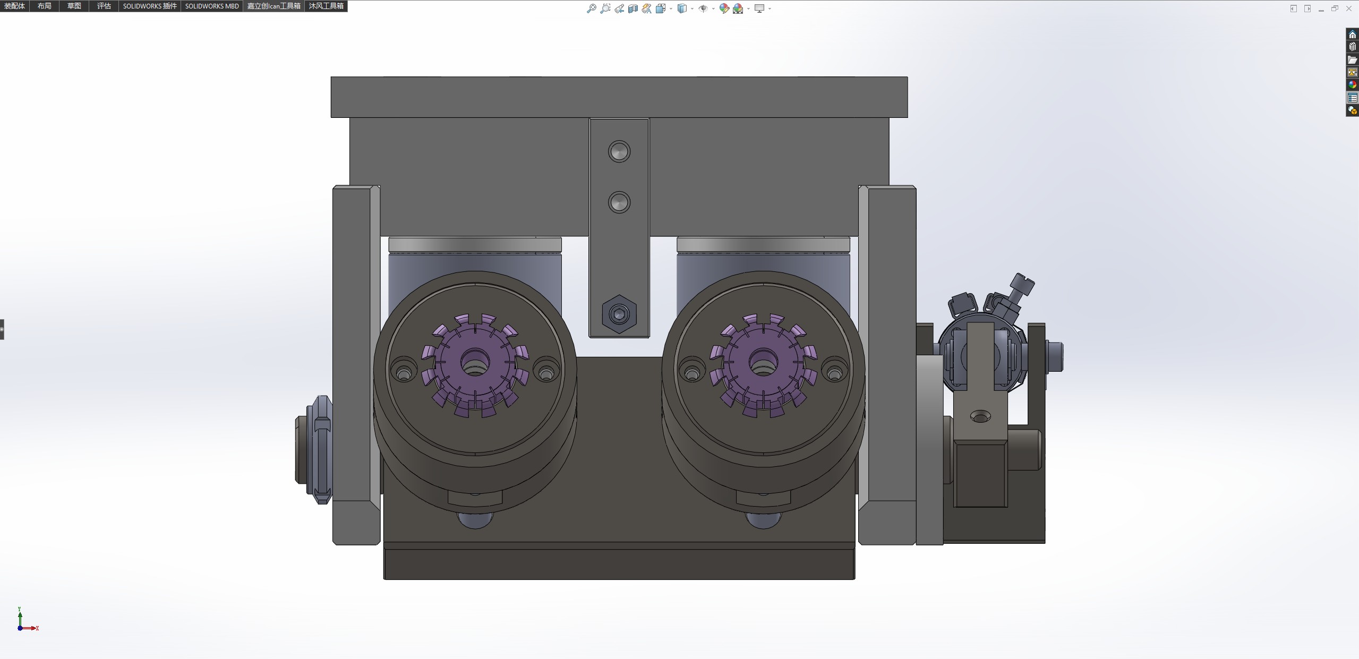The image size is (1359, 659).
Task: Expand Hide/Show Items dropdown arrow
Action: click(x=713, y=8)
